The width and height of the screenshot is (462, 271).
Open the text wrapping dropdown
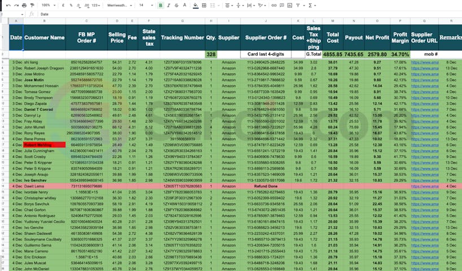tap(250, 5)
